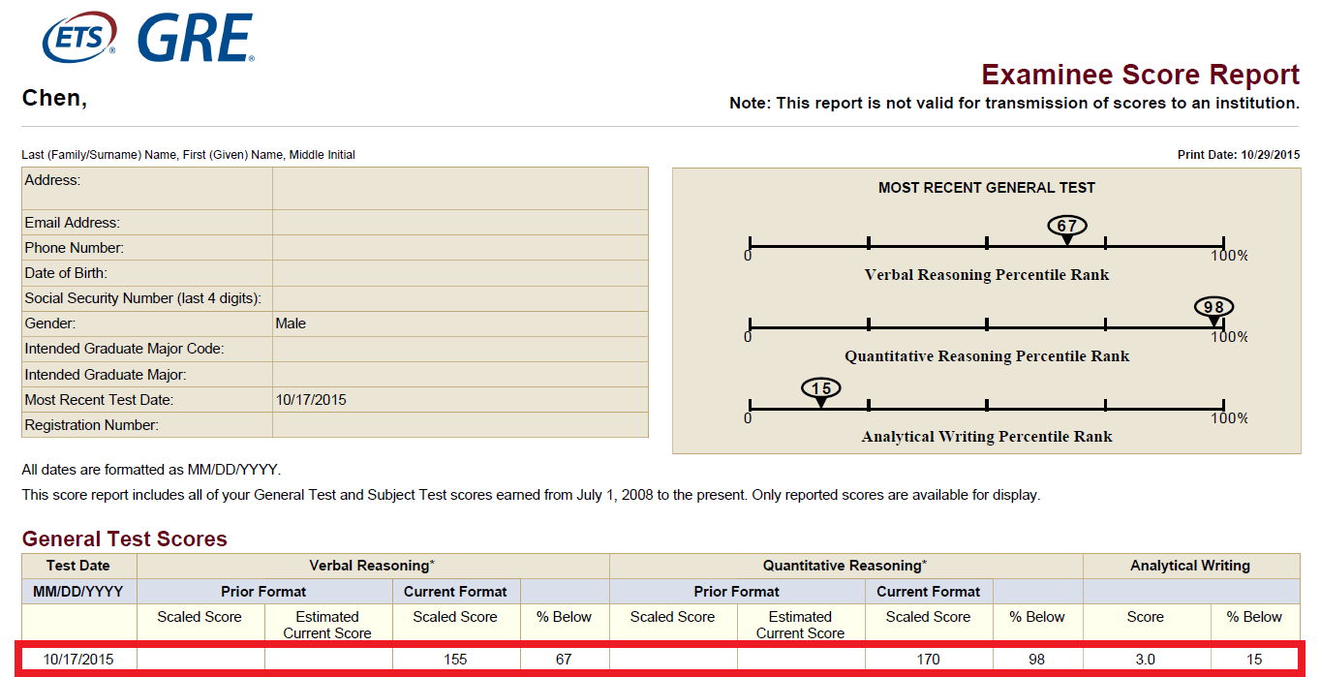Viewport: 1321px width, 677px height.
Task: Click the Quantitative Reasoning Percentile Rank caption
Action: pos(987,356)
